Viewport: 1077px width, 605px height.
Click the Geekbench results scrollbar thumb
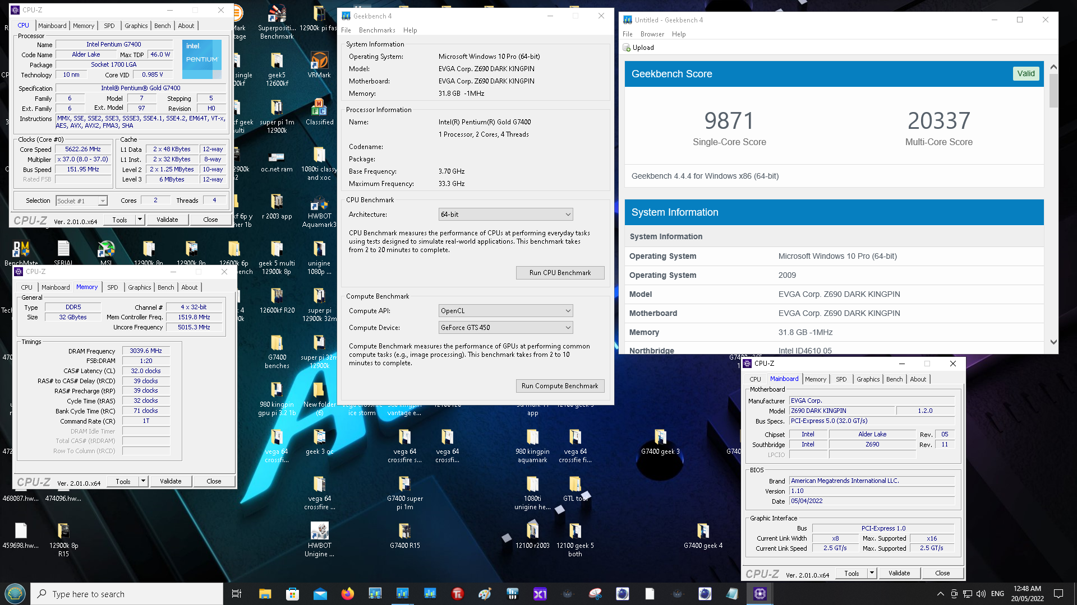click(1053, 90)
